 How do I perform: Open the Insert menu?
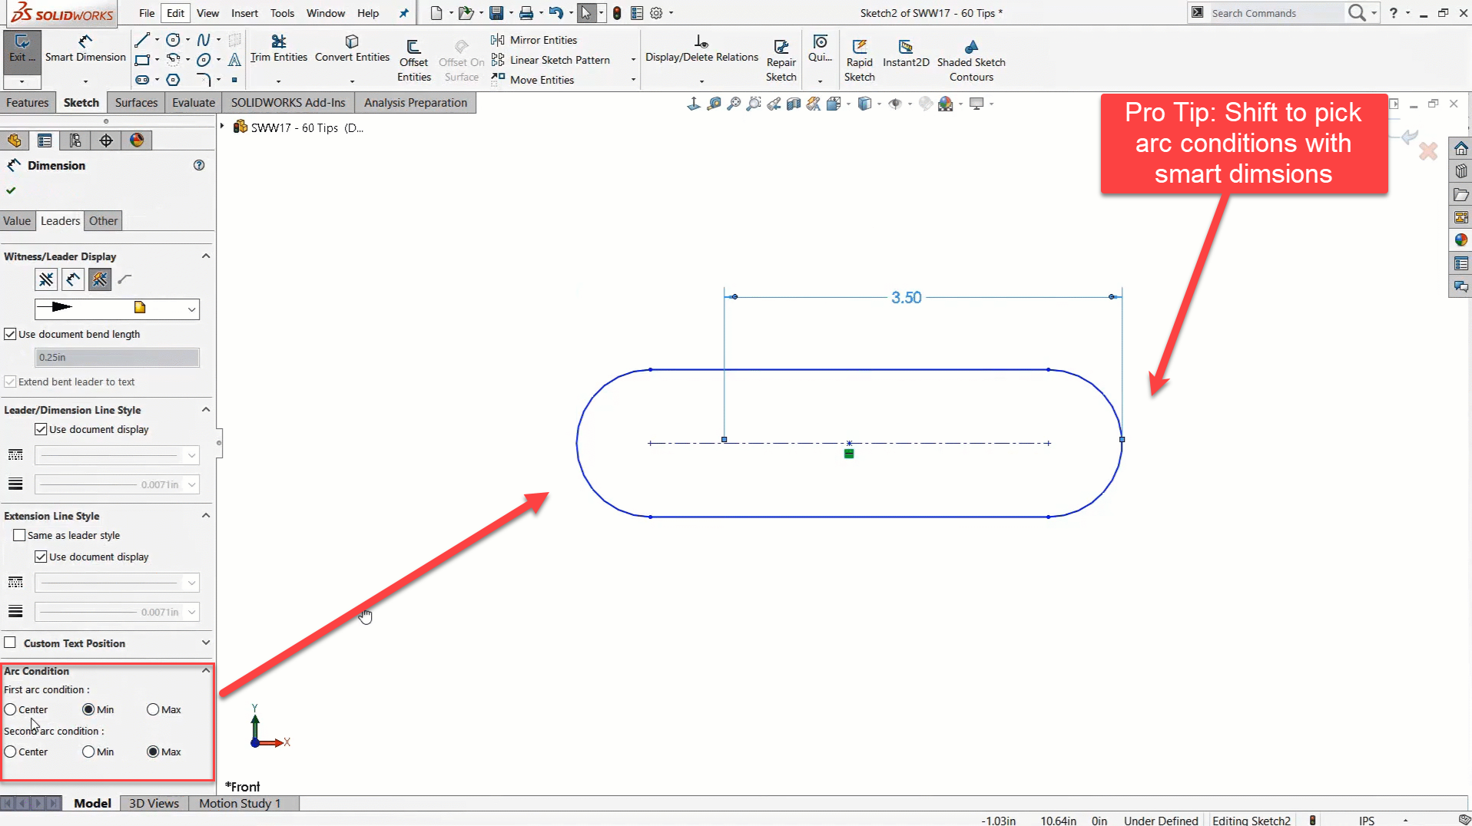point(244,13)
